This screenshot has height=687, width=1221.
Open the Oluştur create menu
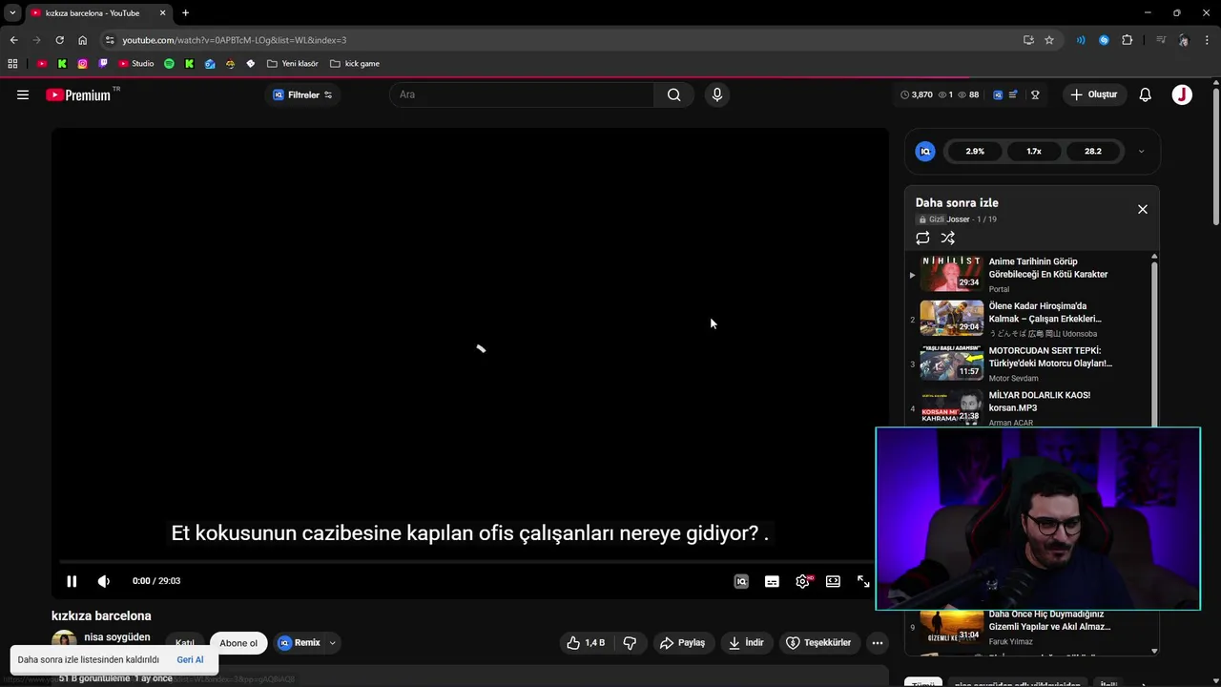click(1094, 94)
